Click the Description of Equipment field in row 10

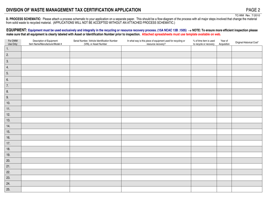click(46, 103)
